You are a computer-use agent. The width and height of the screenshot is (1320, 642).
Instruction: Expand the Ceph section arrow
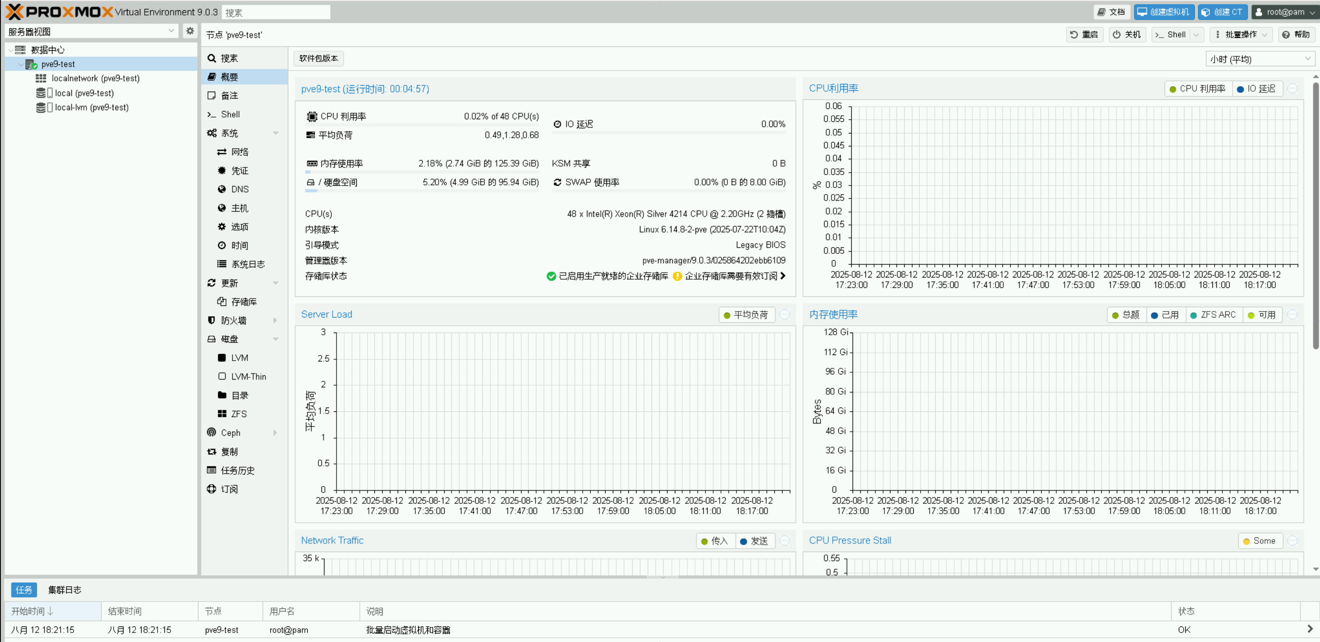[276, 432]
